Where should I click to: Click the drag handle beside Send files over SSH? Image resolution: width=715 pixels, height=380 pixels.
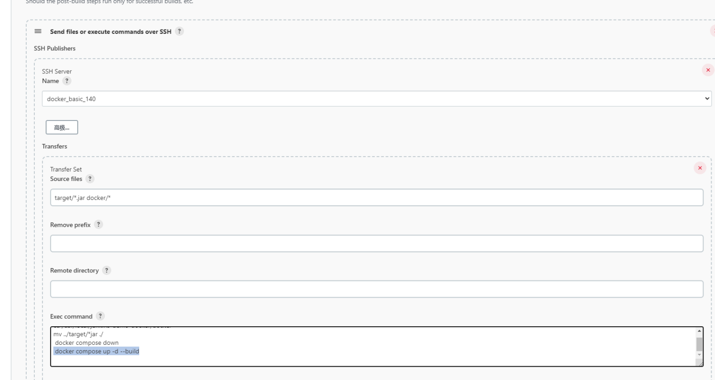38,31
